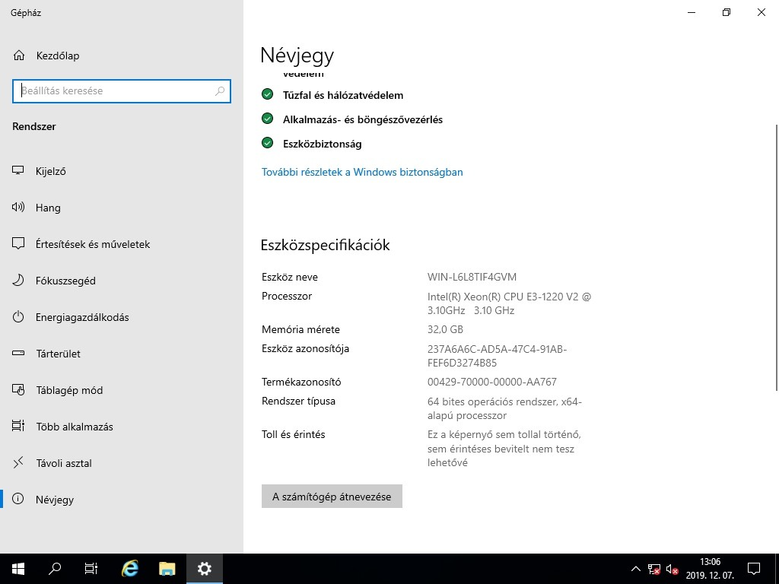Click the info icon beside Névjegy

pos(18,499)
